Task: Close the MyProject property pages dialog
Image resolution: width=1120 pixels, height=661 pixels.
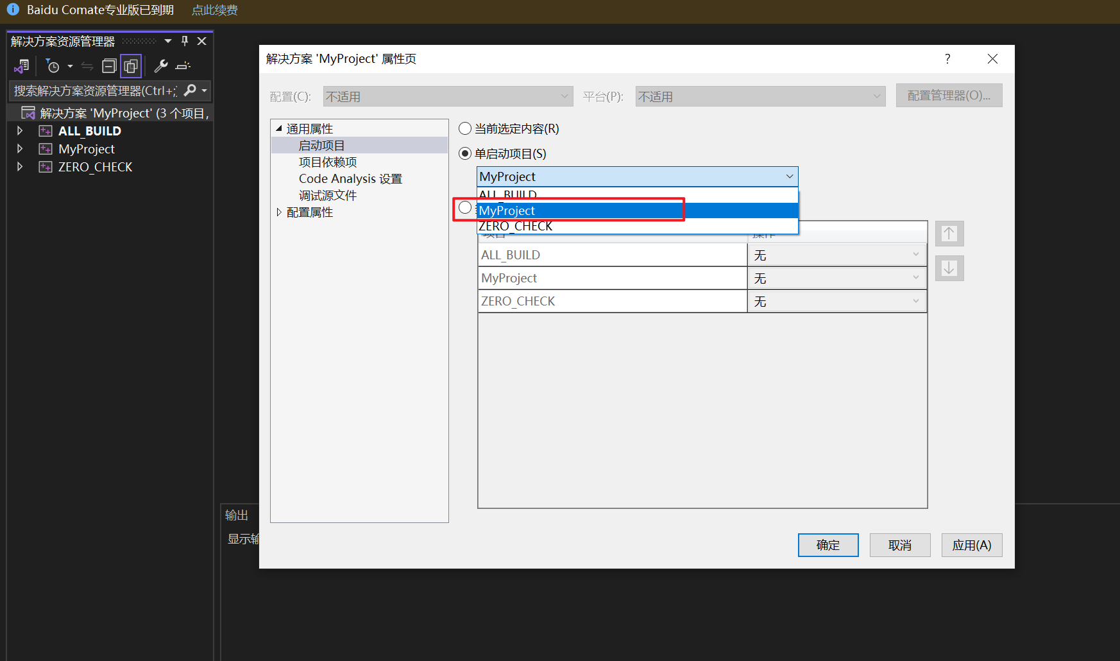Action: pos(992,59)
